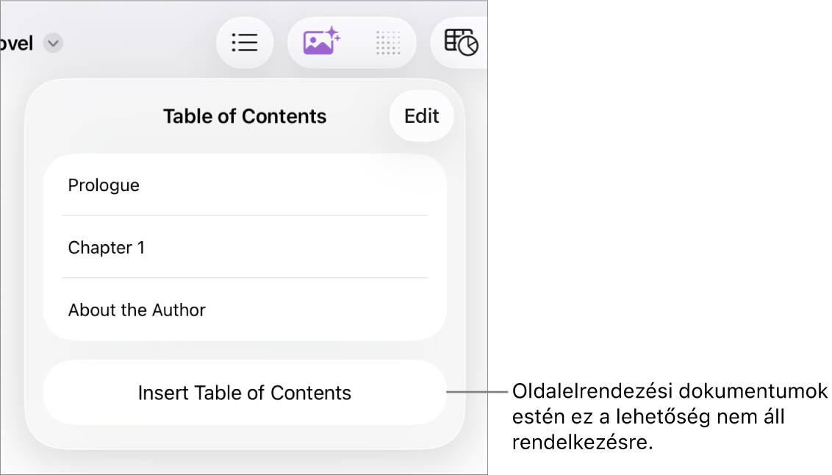Click popover background below the Insert button
This screenshot has width=832, height=475.
[x=245, y=437]
